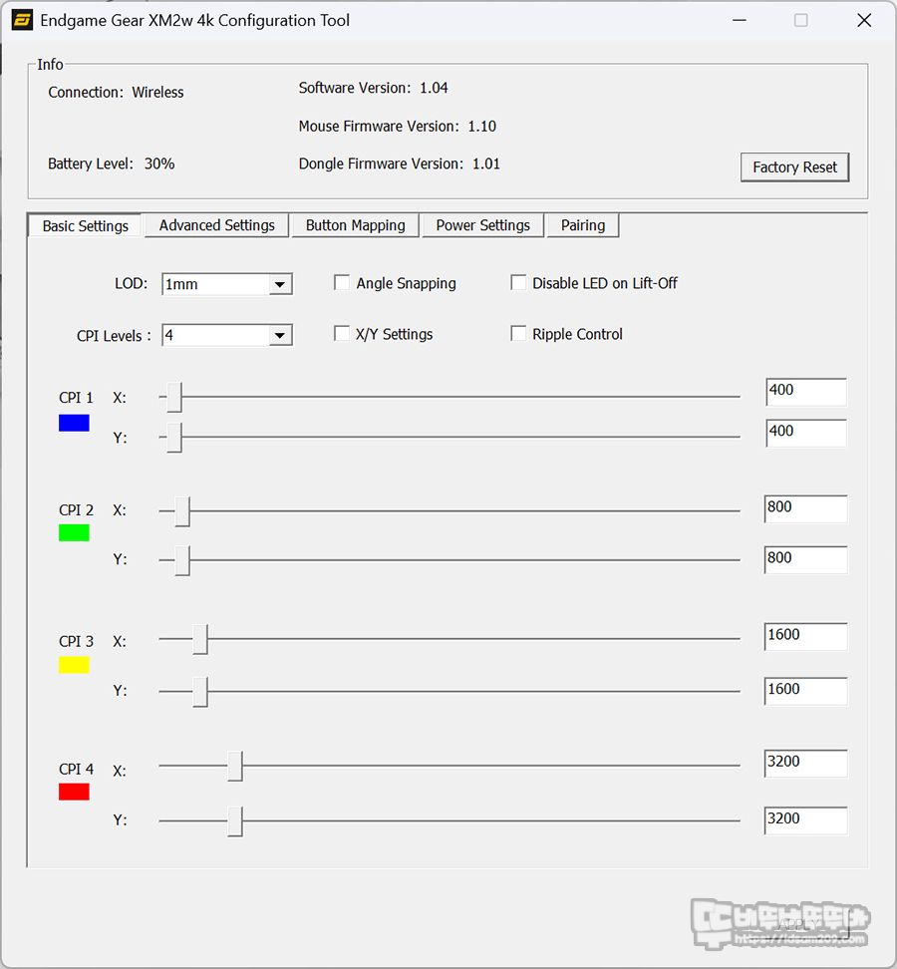Click the CPI 1 X slider handle
897x969 pixels.
(x=174, y=398)
